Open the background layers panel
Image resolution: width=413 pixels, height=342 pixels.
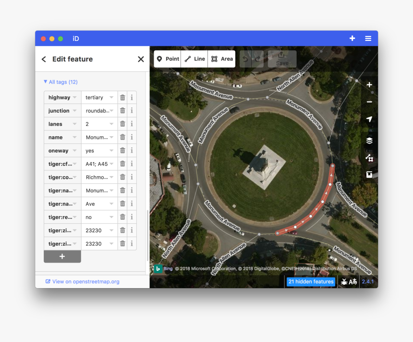pyautogui.click(x=369, y=141)
